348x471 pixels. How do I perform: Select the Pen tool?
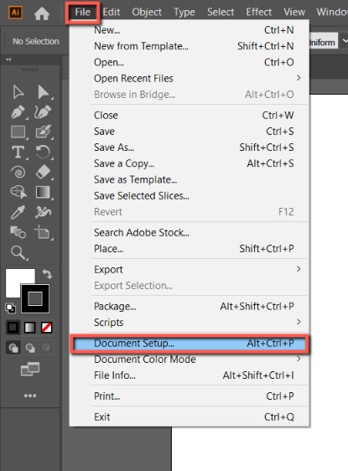[18, 112]
